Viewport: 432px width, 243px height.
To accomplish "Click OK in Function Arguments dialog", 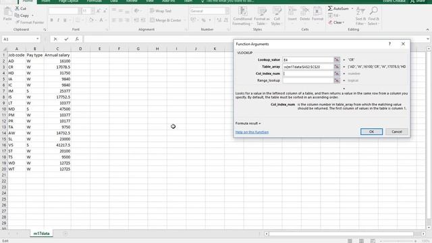I will point(371,132).
